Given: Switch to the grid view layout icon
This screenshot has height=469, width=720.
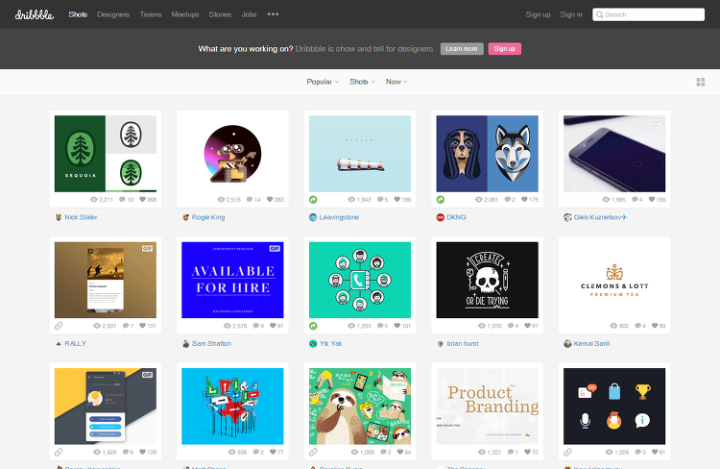Looking at the screenshot, I should [700, 82].
